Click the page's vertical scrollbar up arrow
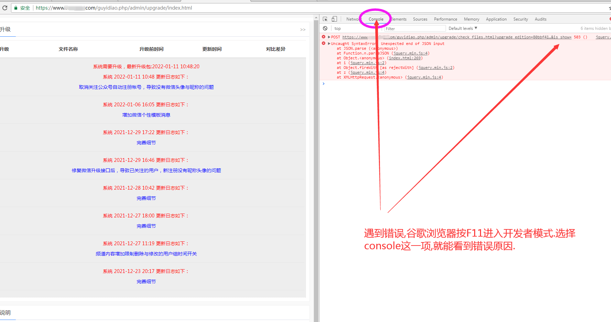 tap(316, 17)
